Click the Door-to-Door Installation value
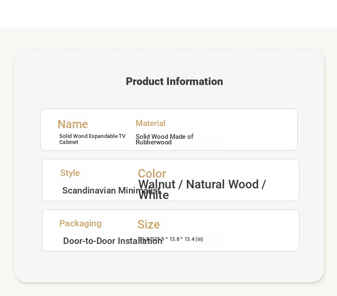The height and width of the screenshot is (296, 337). point(113,241)
